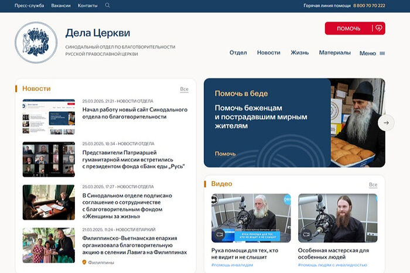Open the Жизнь navigation menu

pyautogui.click(x=299, y=53)
